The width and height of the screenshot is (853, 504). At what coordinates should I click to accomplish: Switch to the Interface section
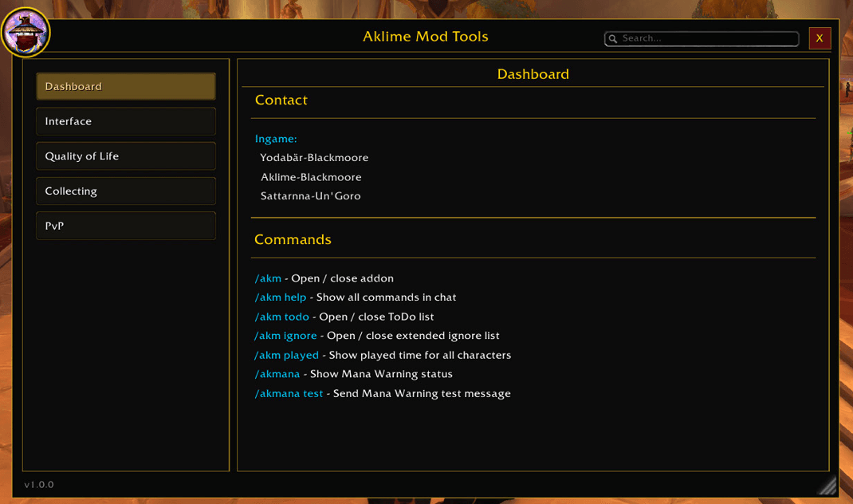(126, 121)
